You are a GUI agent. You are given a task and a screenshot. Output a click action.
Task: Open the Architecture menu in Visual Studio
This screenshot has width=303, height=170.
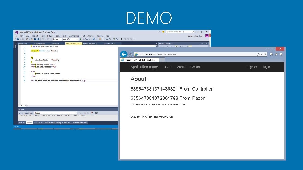click(x=74, y=36)
